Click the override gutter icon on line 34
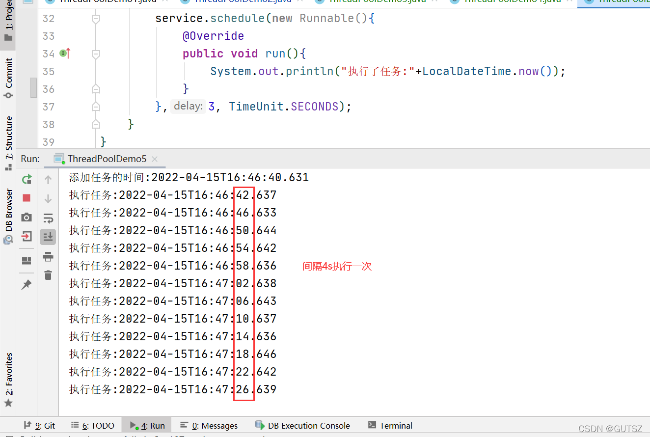650x437 pixels. tap(65, 54)
